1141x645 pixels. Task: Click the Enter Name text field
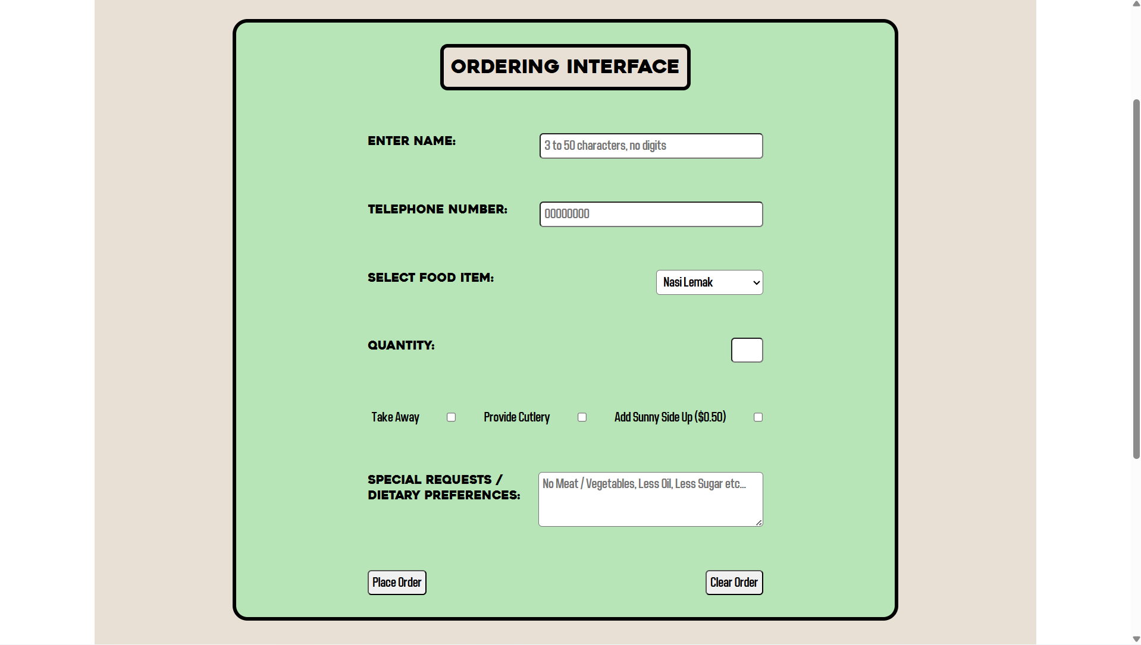651,146
